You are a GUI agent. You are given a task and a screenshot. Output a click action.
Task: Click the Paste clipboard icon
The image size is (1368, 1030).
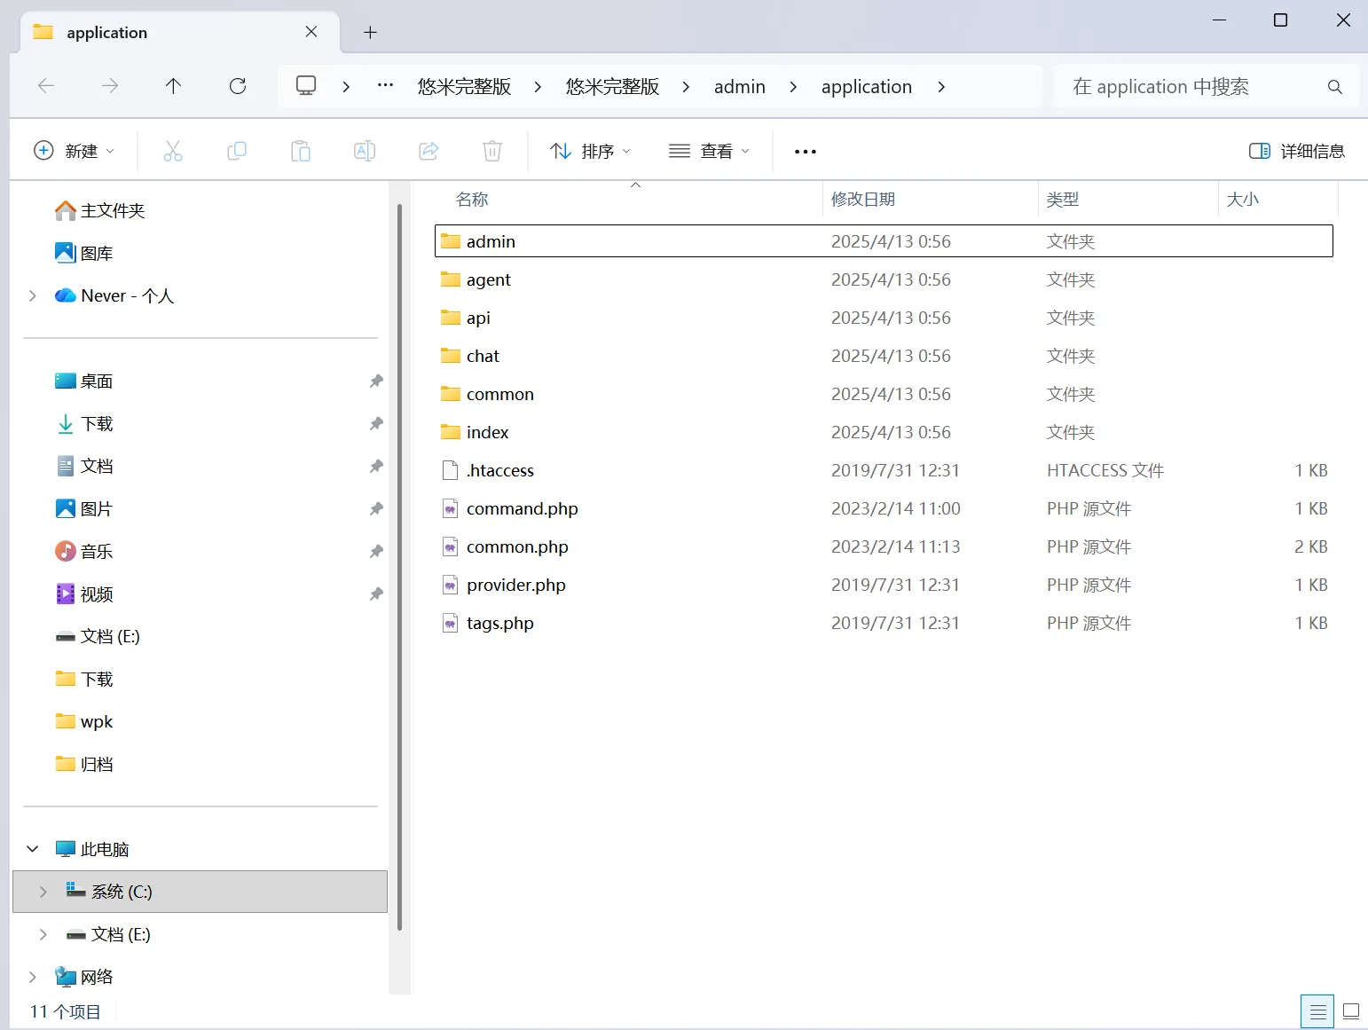coord(301,151)
